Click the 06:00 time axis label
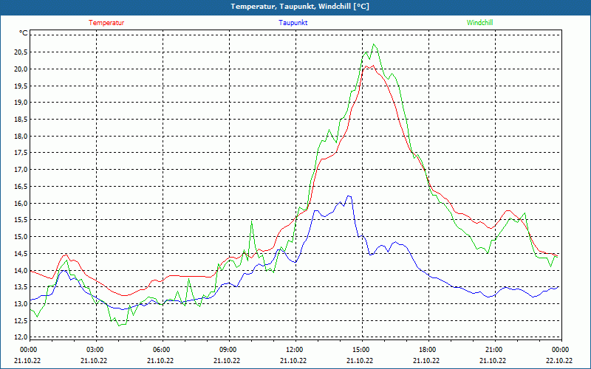 click(x=161, y=350)
